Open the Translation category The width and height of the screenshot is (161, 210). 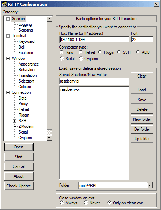[x=28, y=75]
